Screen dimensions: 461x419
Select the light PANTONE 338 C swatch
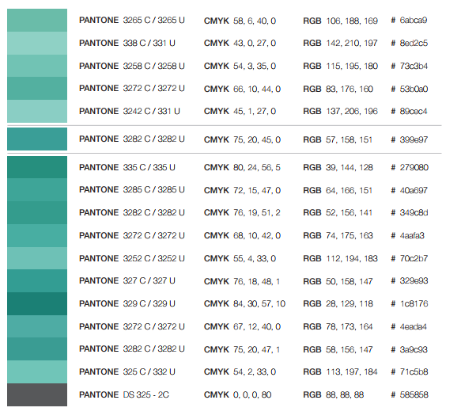[x=37, y=43]
